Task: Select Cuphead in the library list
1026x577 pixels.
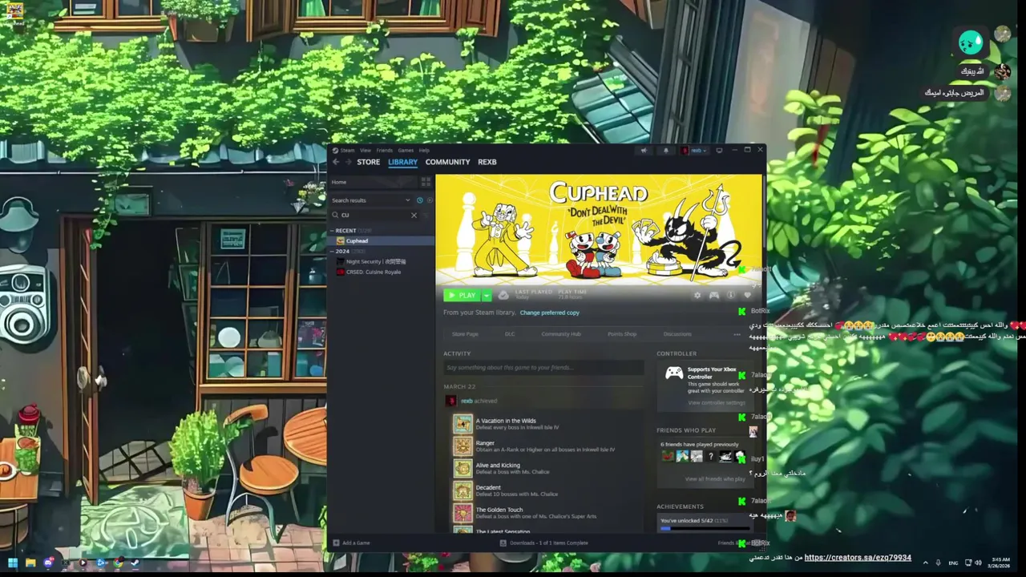Action: coord(381,240)
